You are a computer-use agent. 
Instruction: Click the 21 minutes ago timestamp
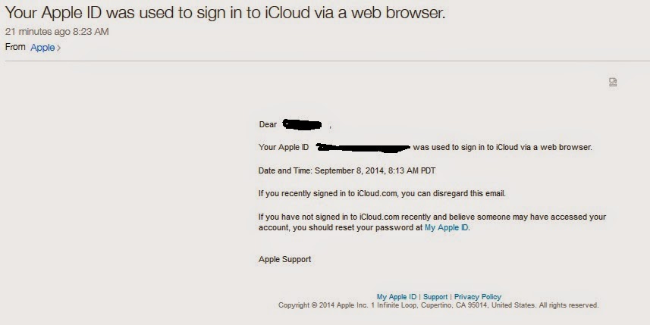[57, 32]
